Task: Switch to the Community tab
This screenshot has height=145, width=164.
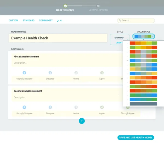Action: pyautogui.click(x=46, y=20)
